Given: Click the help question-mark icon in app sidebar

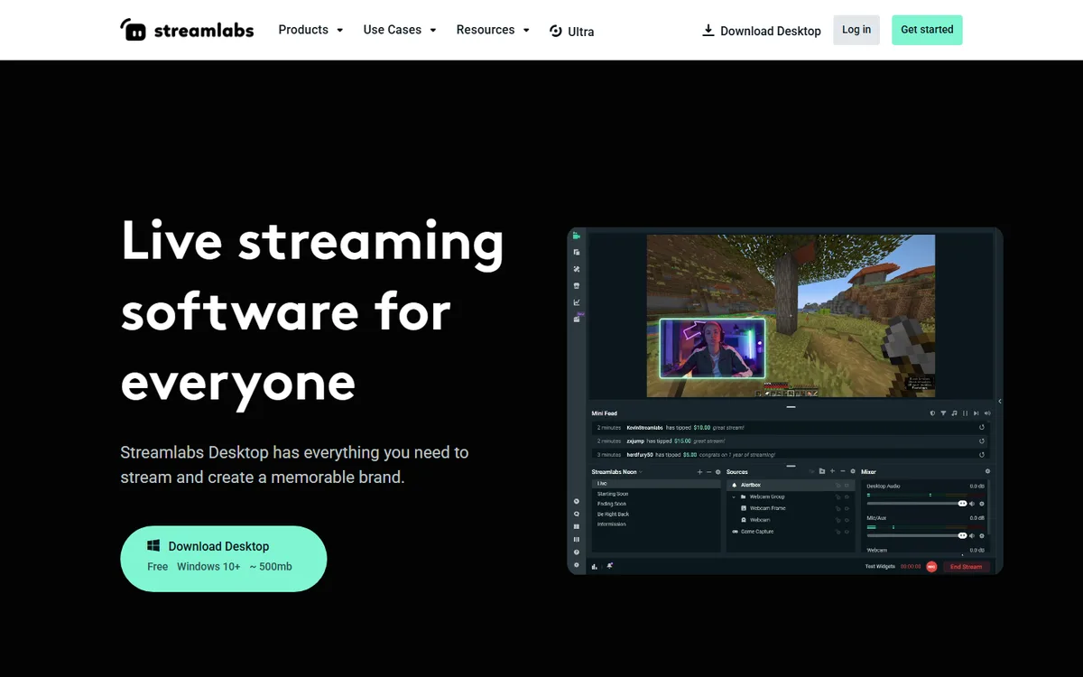Looking at the screenshot, I should coord(577,552).
